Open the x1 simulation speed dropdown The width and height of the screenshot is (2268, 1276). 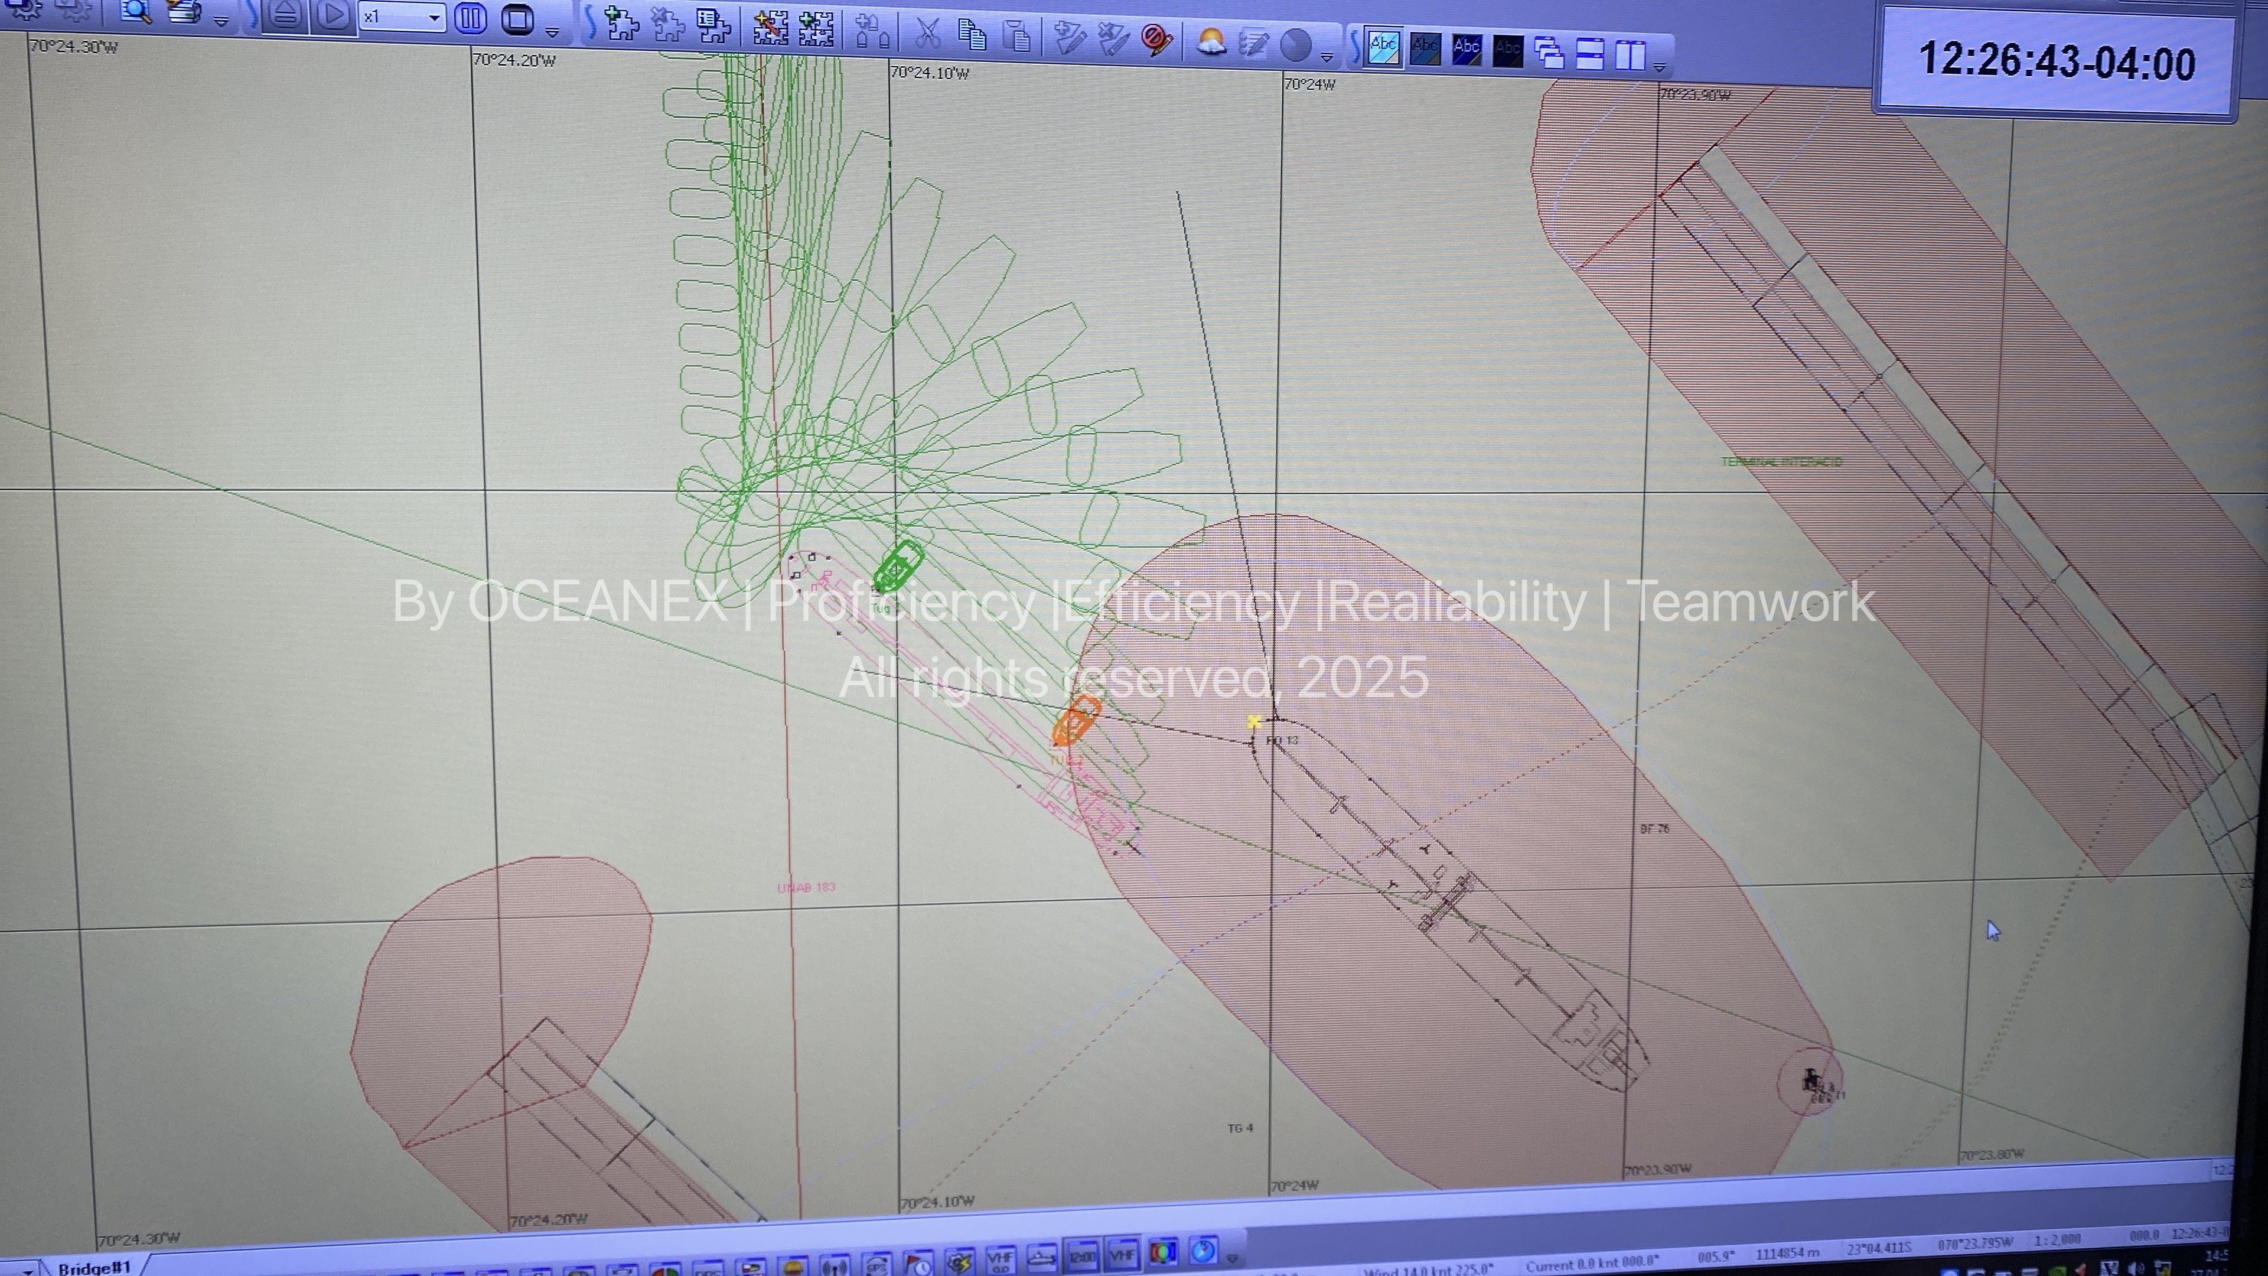402,18
